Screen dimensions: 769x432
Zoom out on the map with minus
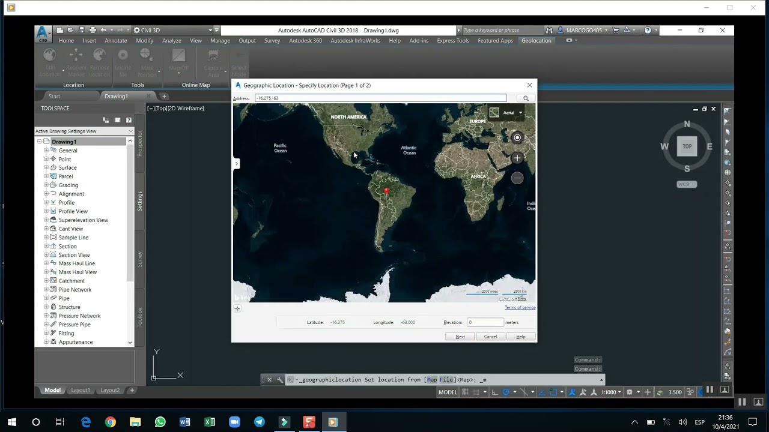pyautogui.click(x=517, y=178)
